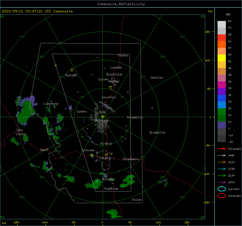
Task: Click the Sylvan label on map
Action: [x=103, y=80]
